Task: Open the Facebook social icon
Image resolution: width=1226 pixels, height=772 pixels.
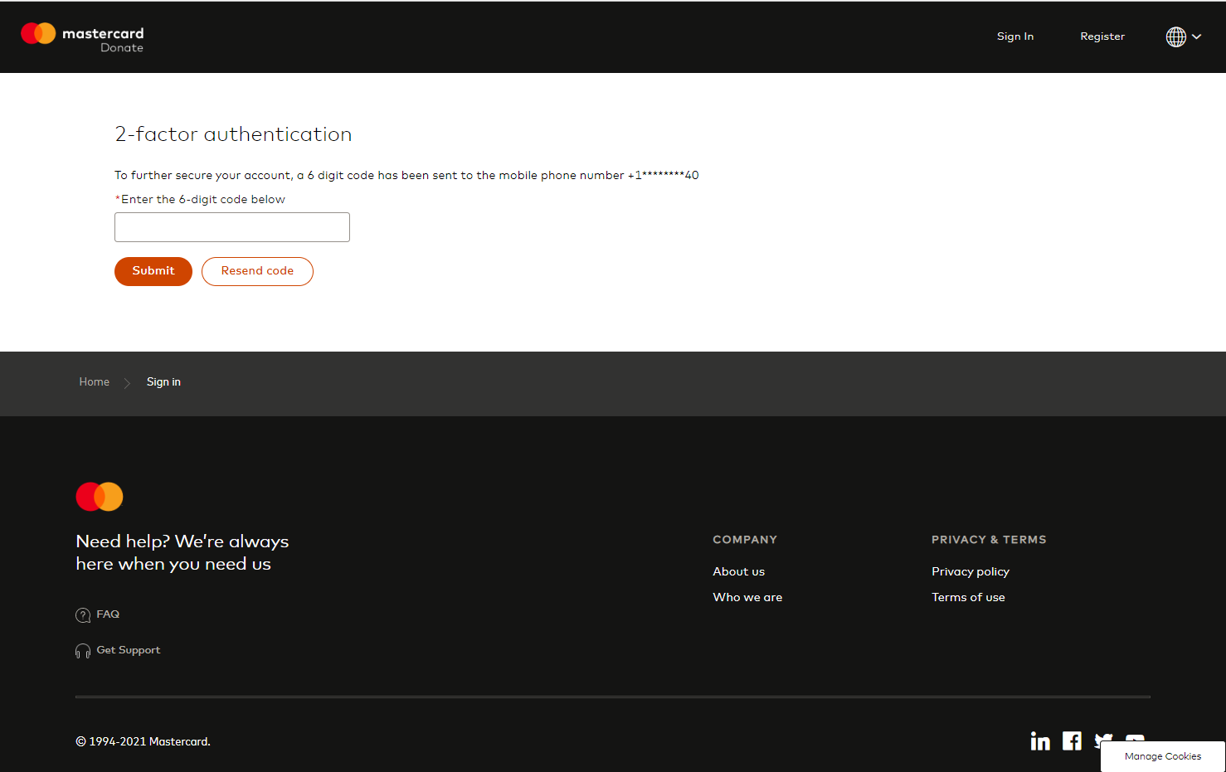Action: [x=1072, y=740]
